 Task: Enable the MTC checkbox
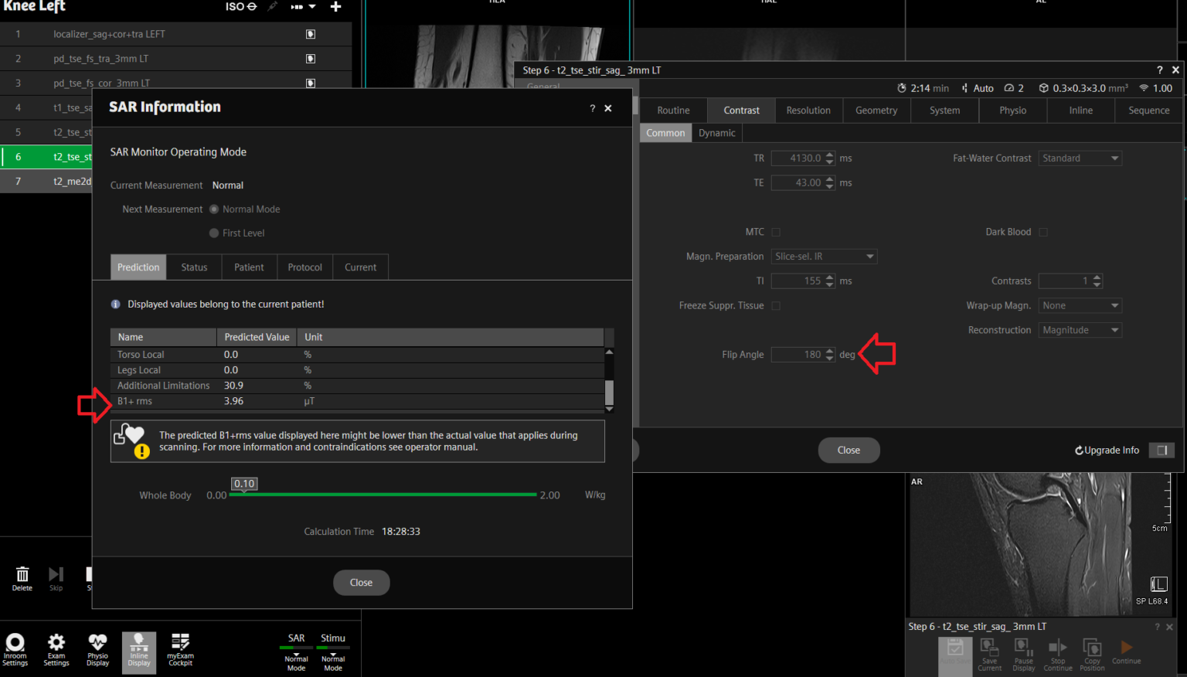pyautogui.click(x=776, y=232)
